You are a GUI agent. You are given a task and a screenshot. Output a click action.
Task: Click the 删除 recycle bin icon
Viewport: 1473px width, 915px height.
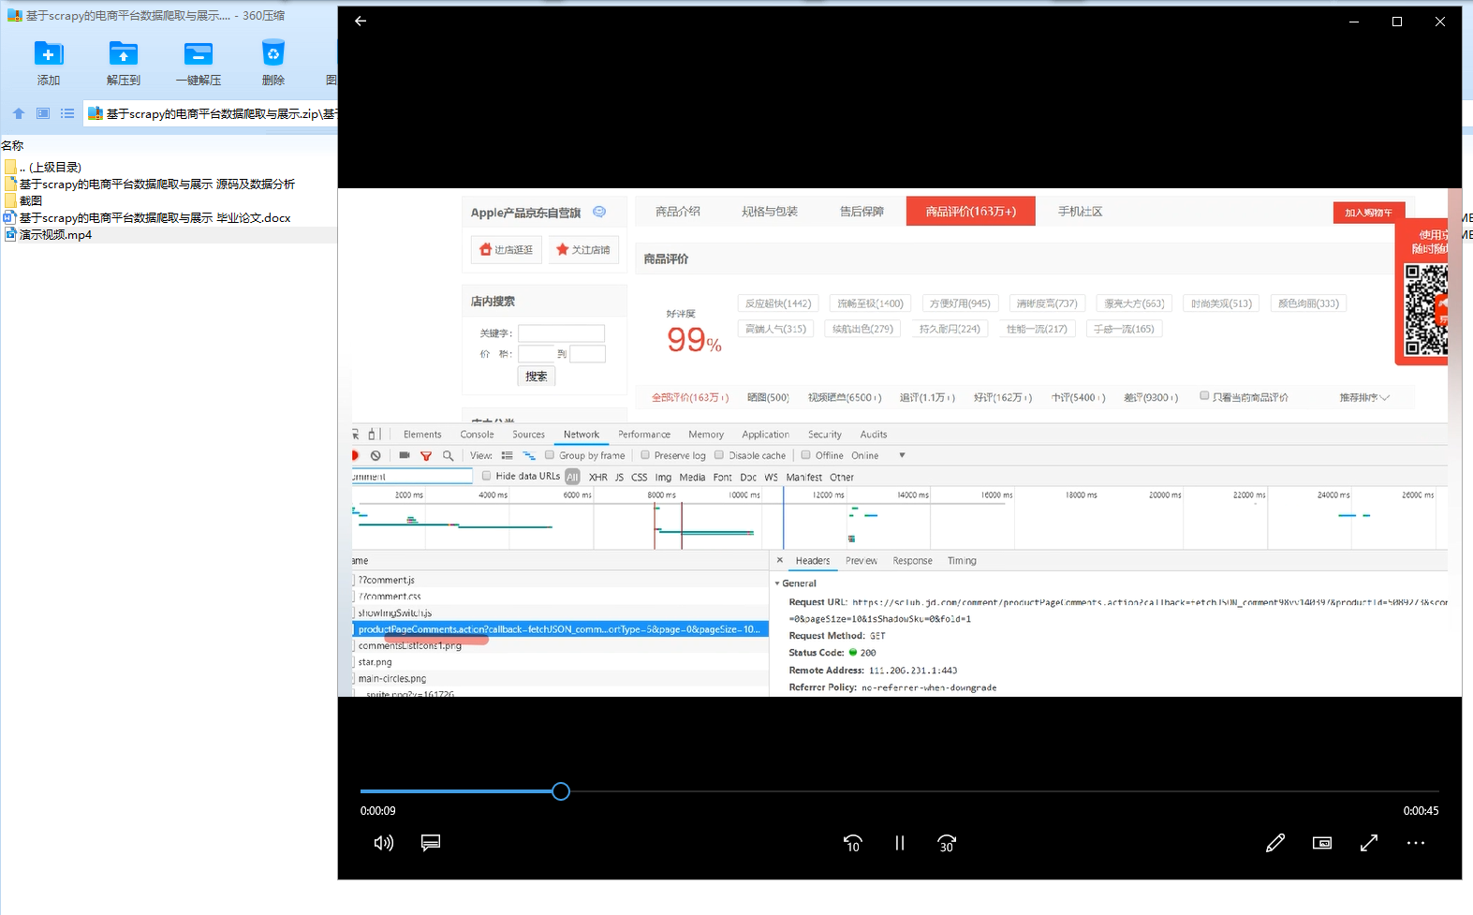(x=273, y=54)
